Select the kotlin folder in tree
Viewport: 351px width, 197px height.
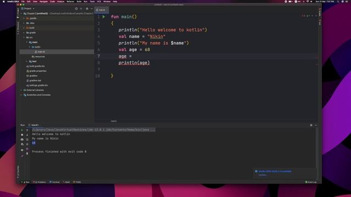pos(36,47)
